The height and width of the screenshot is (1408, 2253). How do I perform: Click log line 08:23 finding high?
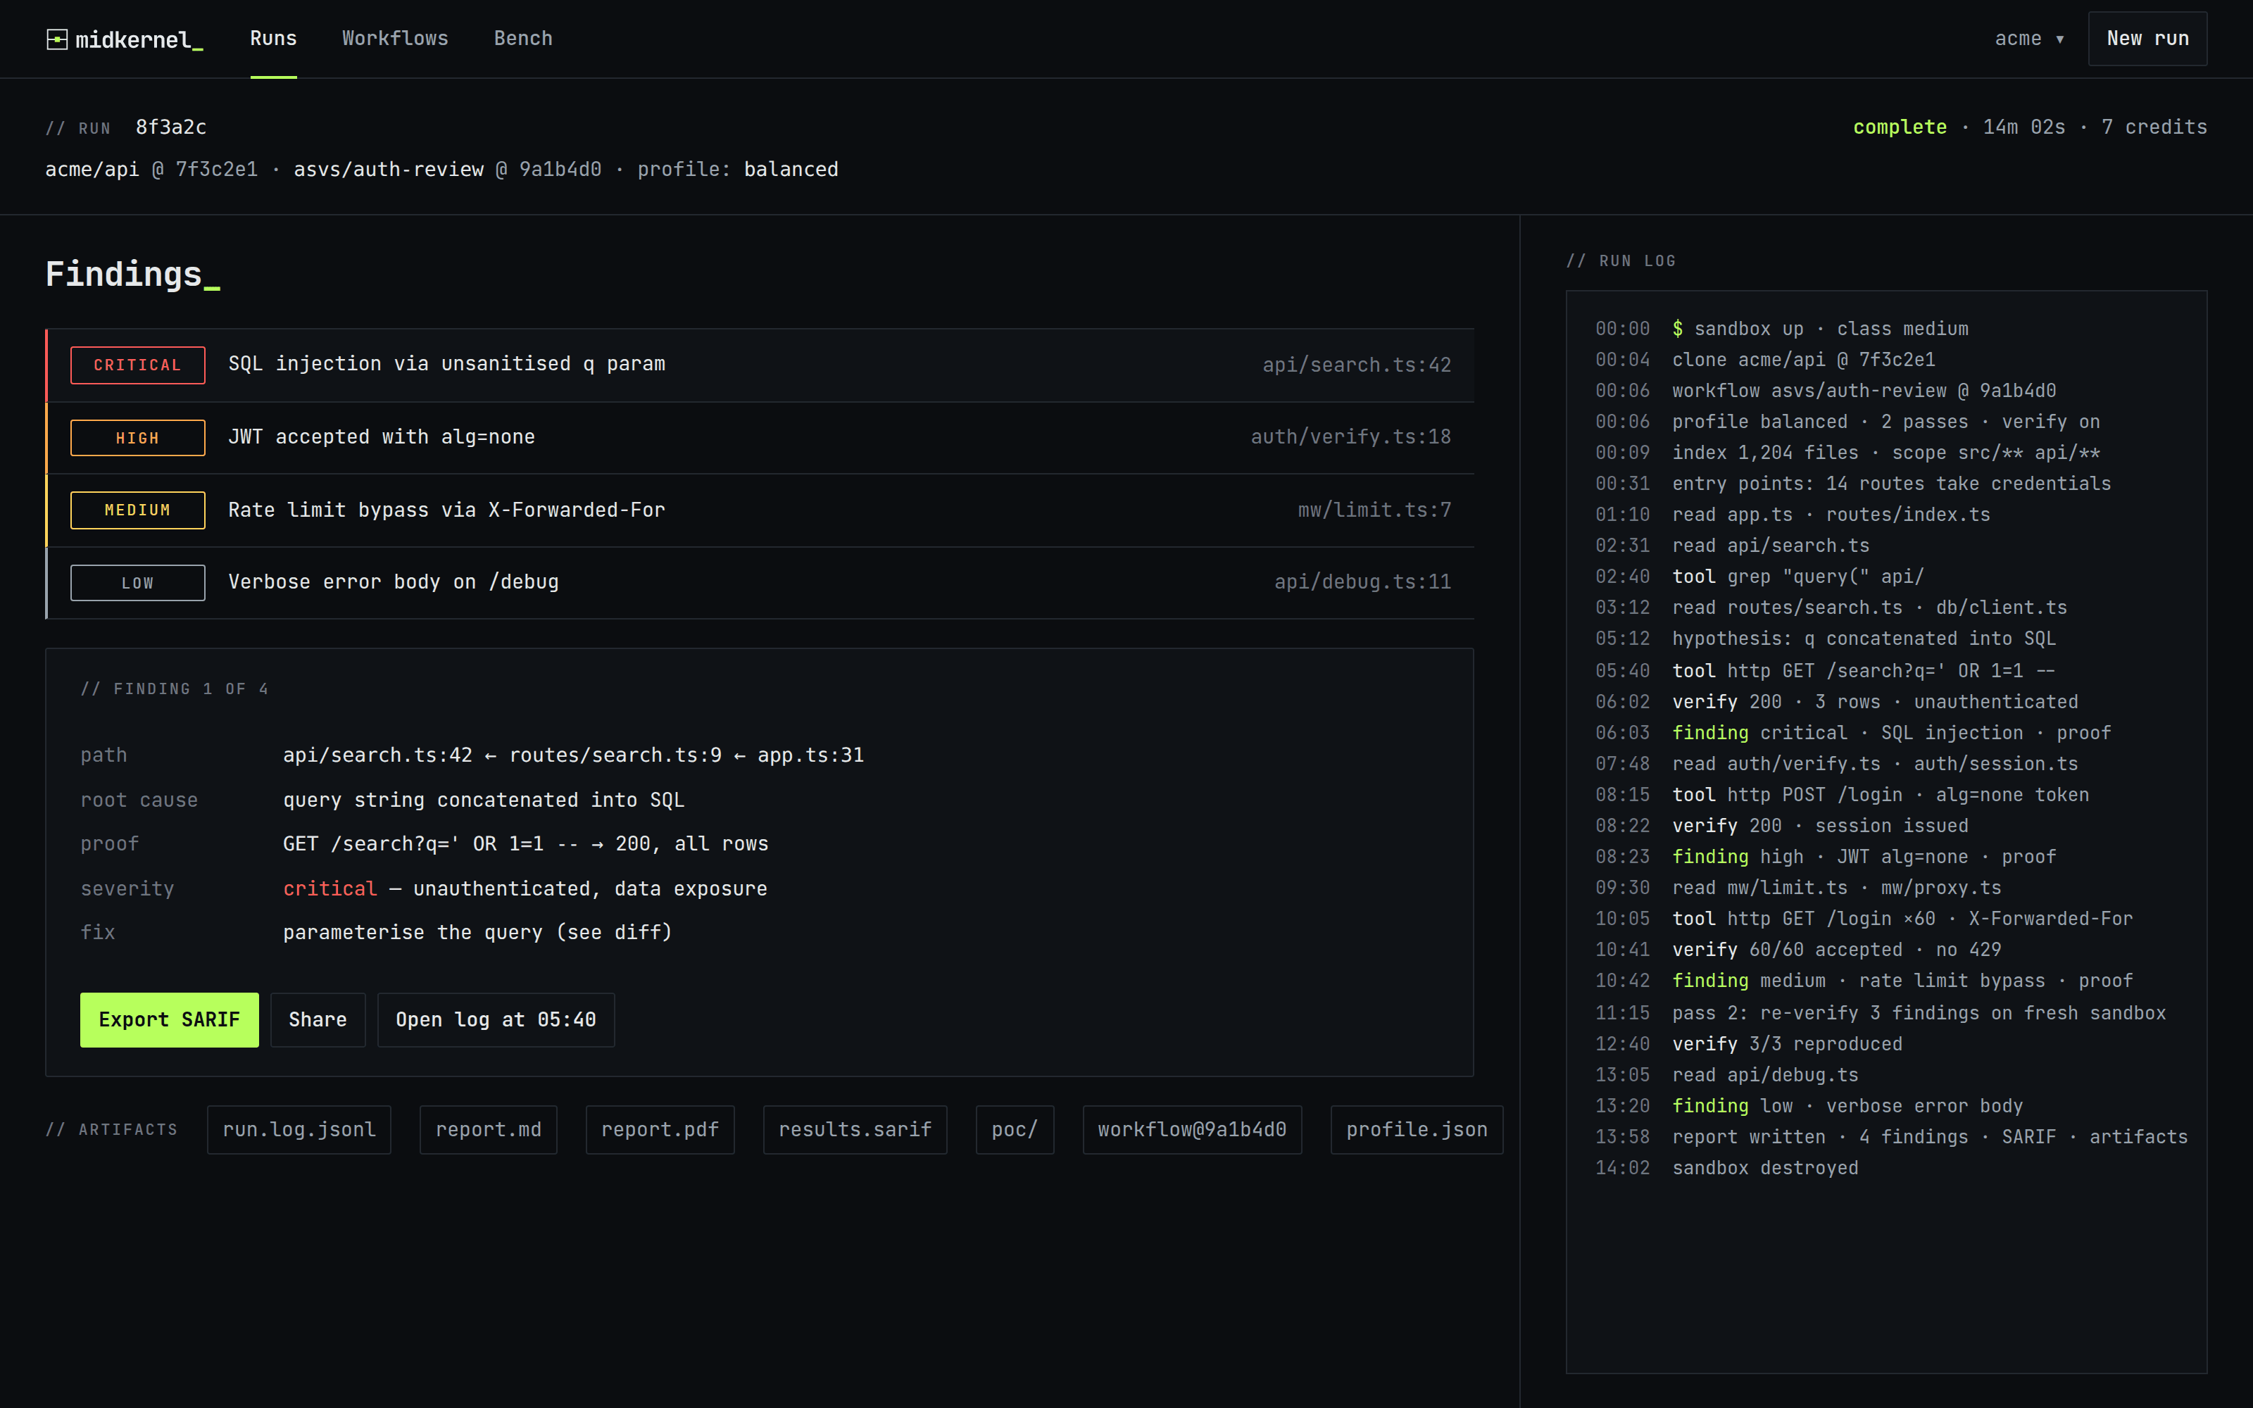coord(1826,857)
